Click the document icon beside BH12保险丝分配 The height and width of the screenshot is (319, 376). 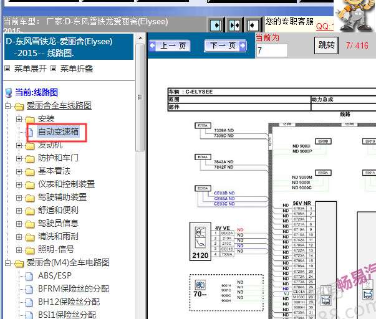[x=29, y=302]
